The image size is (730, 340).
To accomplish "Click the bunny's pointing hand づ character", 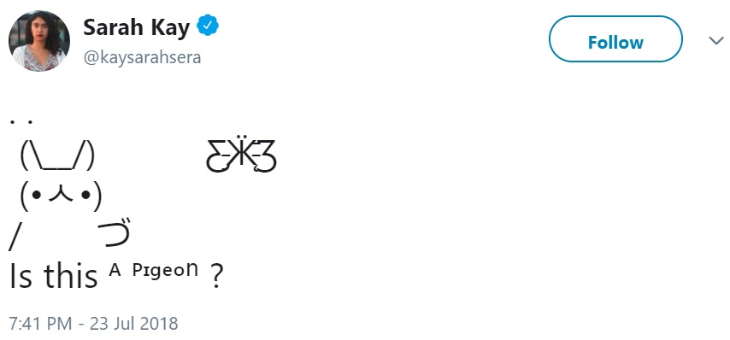I will pos(115,232).
